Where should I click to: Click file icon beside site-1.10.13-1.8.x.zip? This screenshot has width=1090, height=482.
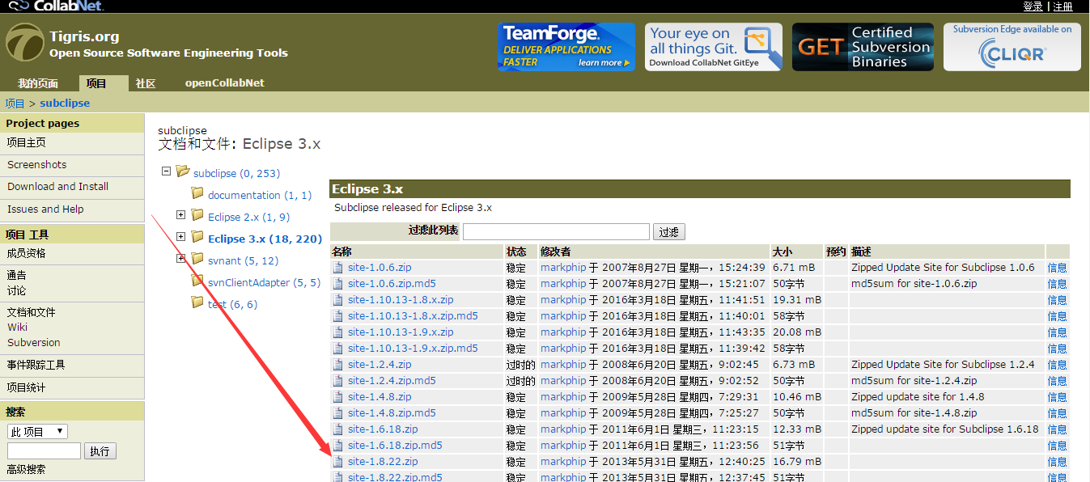(338, 300)
